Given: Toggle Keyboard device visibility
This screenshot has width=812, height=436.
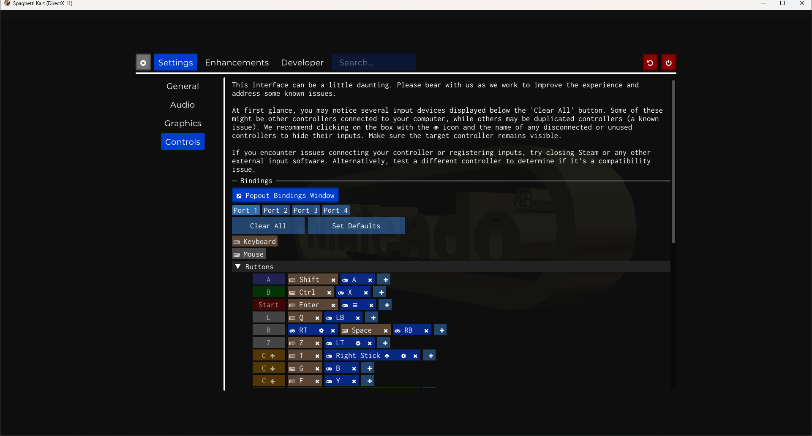Looking at the screenshot, I should tap(255, 241).
